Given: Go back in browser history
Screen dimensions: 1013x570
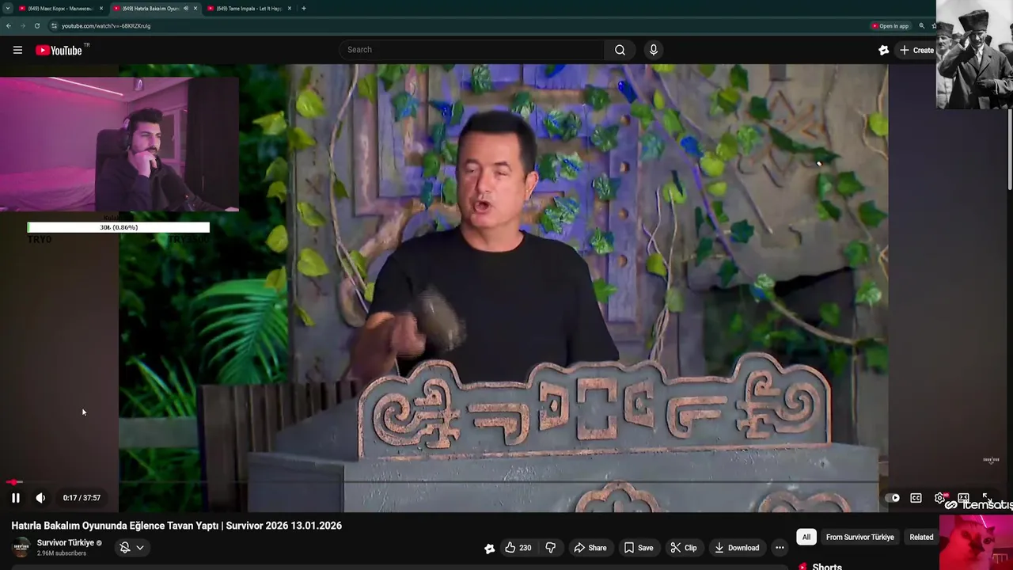Looking at the screenshot, I should coord(9,26).
